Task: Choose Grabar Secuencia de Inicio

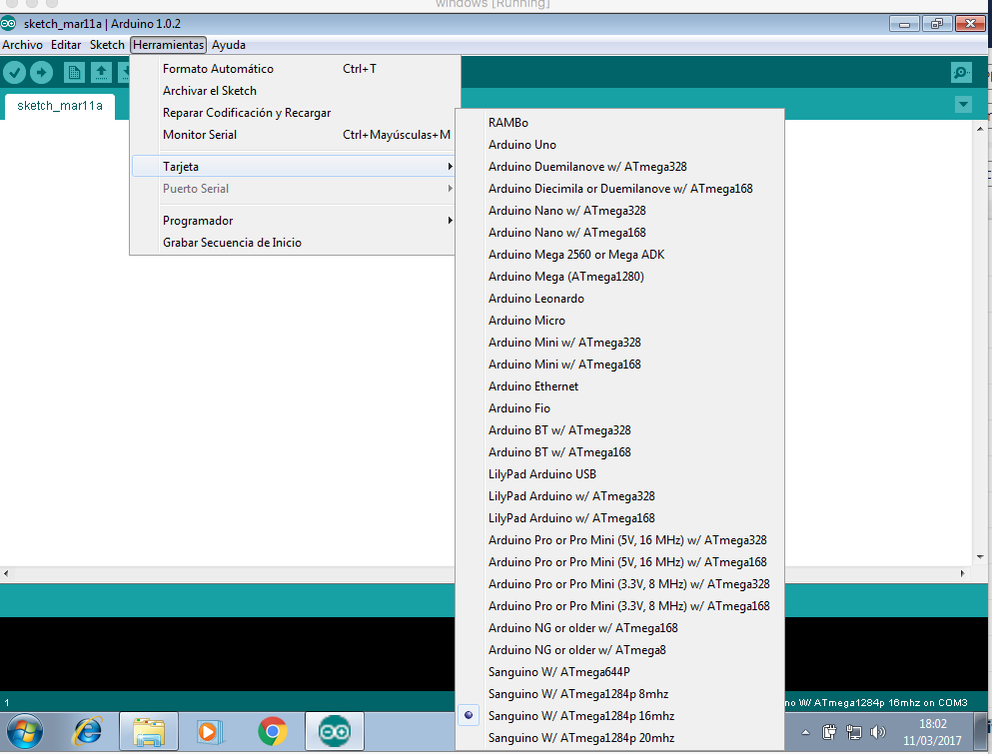Action: tap(293, 243)
